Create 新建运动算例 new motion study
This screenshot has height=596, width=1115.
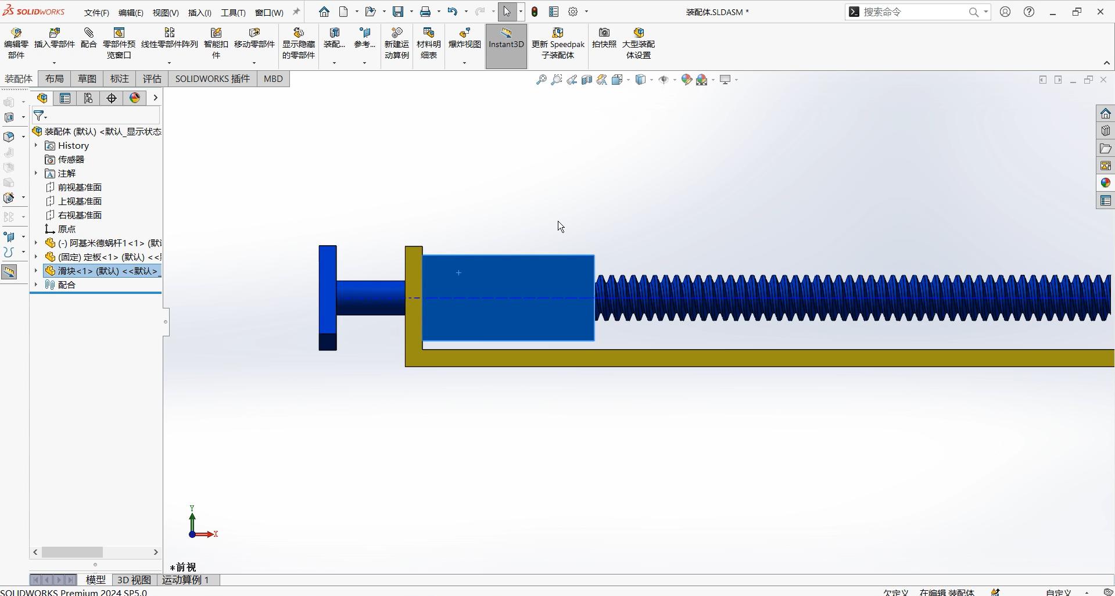[397, 44]
